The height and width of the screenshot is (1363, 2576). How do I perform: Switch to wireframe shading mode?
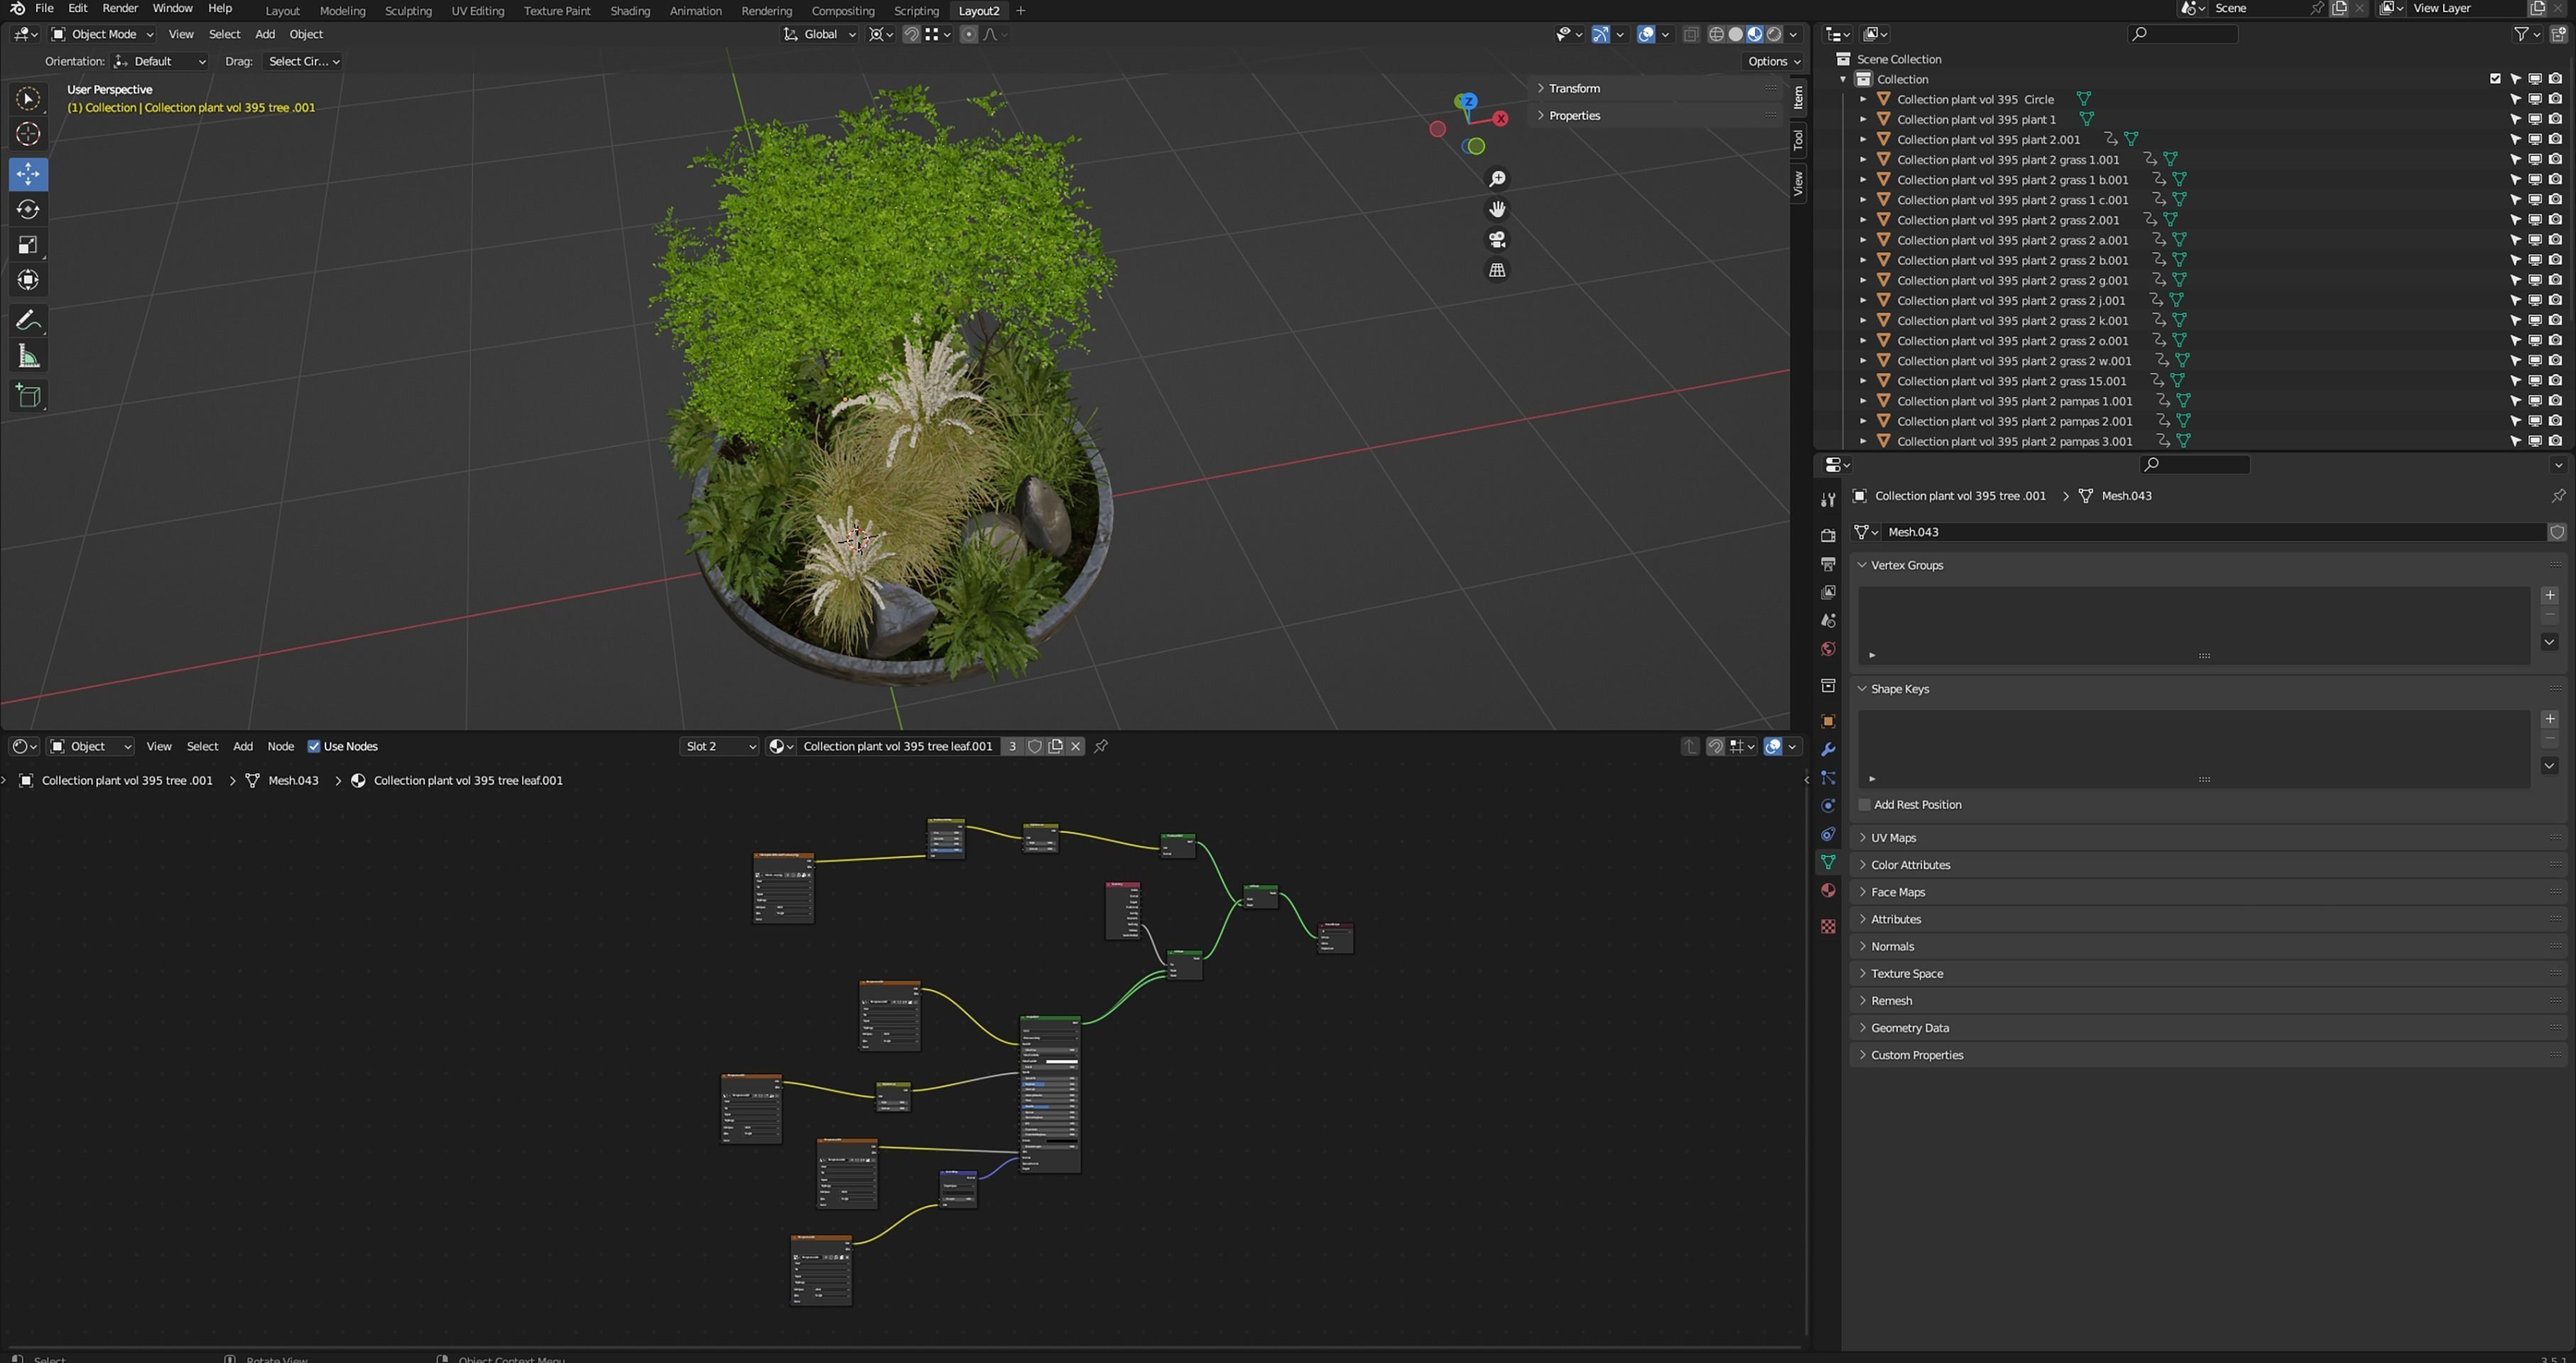click(1717, 34)
